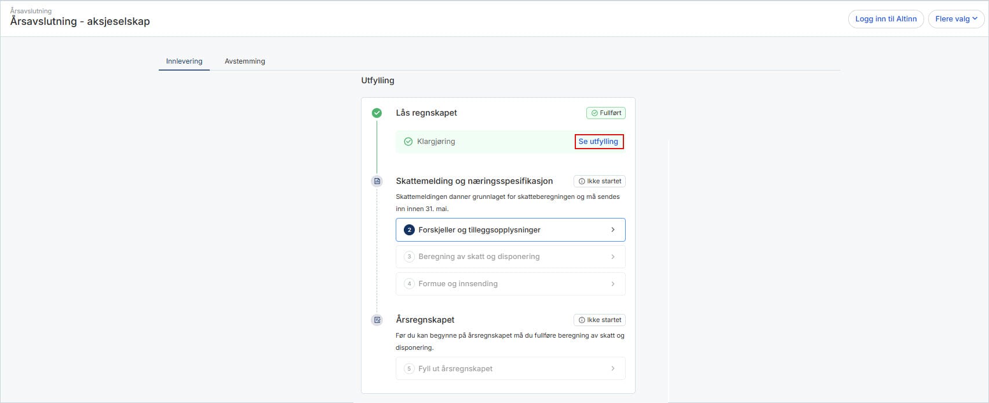Click the Ikke startet badge for Årsregnskapet
989x403 pixels.
(x=600, y=320)
